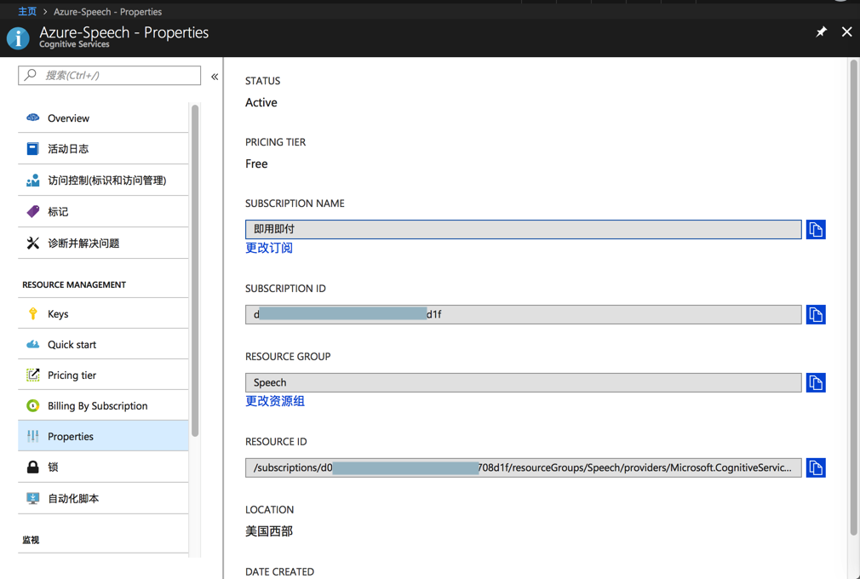Select Billing By Subscription
This screenshot has width=860, height=579.
[x=97, y=406]
